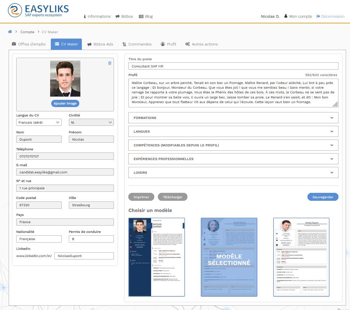Open the Civilité dropdown
This screenshot has width=350, height=310.
91,123
